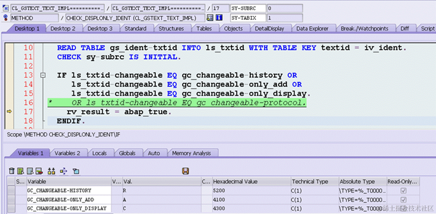Collapse the IF block at line 13
The height and width of the screenshot is (214, 436).
point(43,75)
